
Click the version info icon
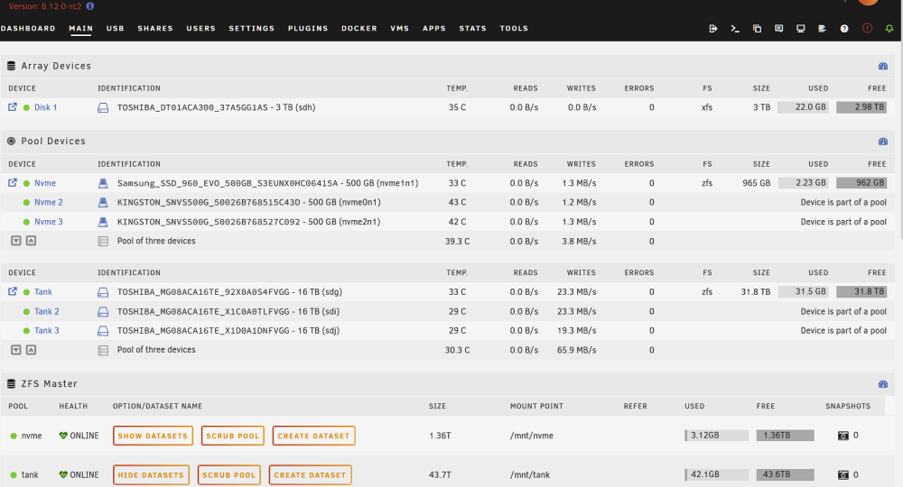point(89,5)
